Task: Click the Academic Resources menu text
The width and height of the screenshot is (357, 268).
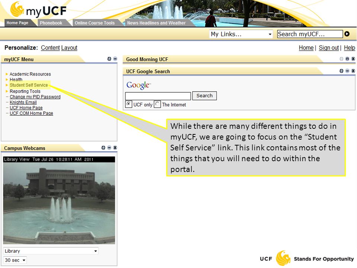Action: coord(30,74)
